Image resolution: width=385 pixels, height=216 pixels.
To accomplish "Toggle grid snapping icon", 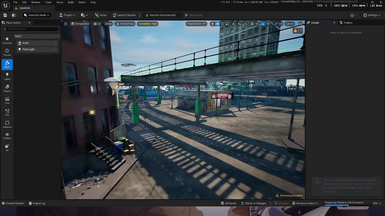I will tap(252, 24).
